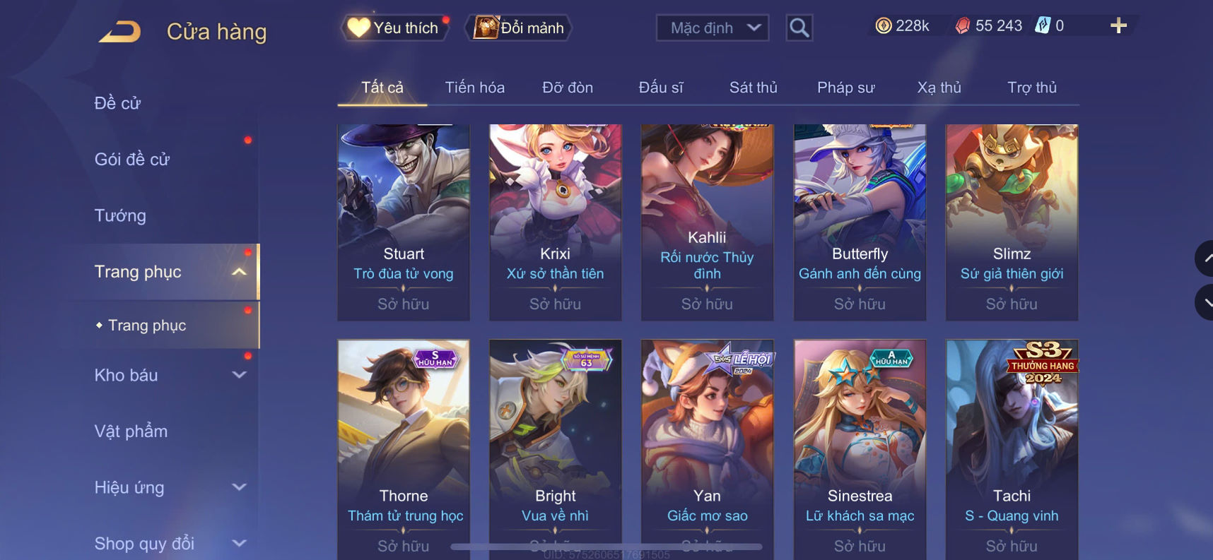Viewport: 1213px width, 560px height.
Task: Open the search magnifier icon
Action: point(799,28)
